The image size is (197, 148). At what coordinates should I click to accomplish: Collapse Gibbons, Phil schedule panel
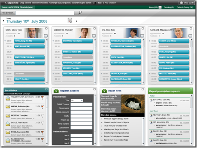pos(94,36)
